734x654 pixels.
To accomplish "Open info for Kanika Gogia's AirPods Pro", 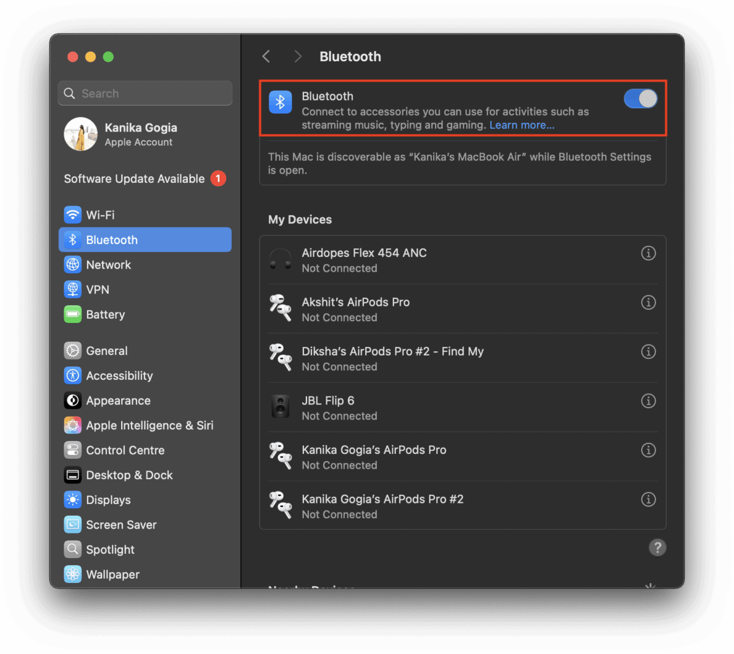I will [648, 450].
